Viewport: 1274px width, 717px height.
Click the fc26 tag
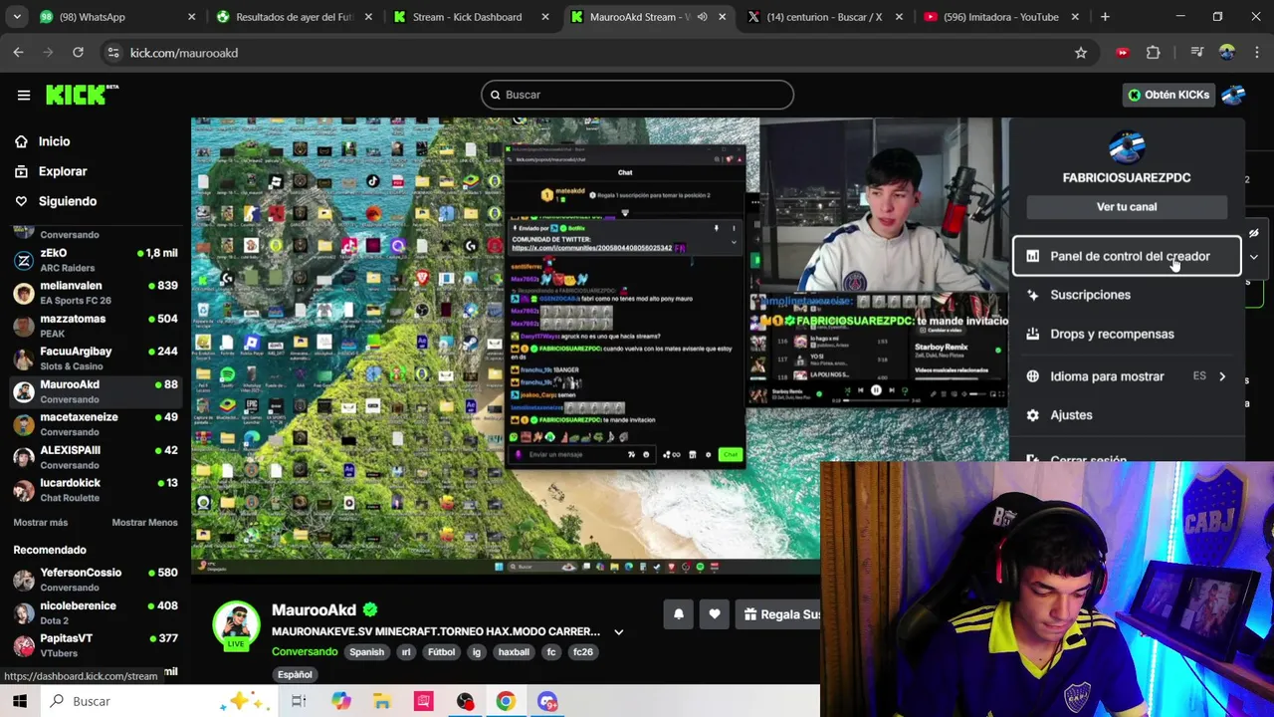click(x=583, y=652)
